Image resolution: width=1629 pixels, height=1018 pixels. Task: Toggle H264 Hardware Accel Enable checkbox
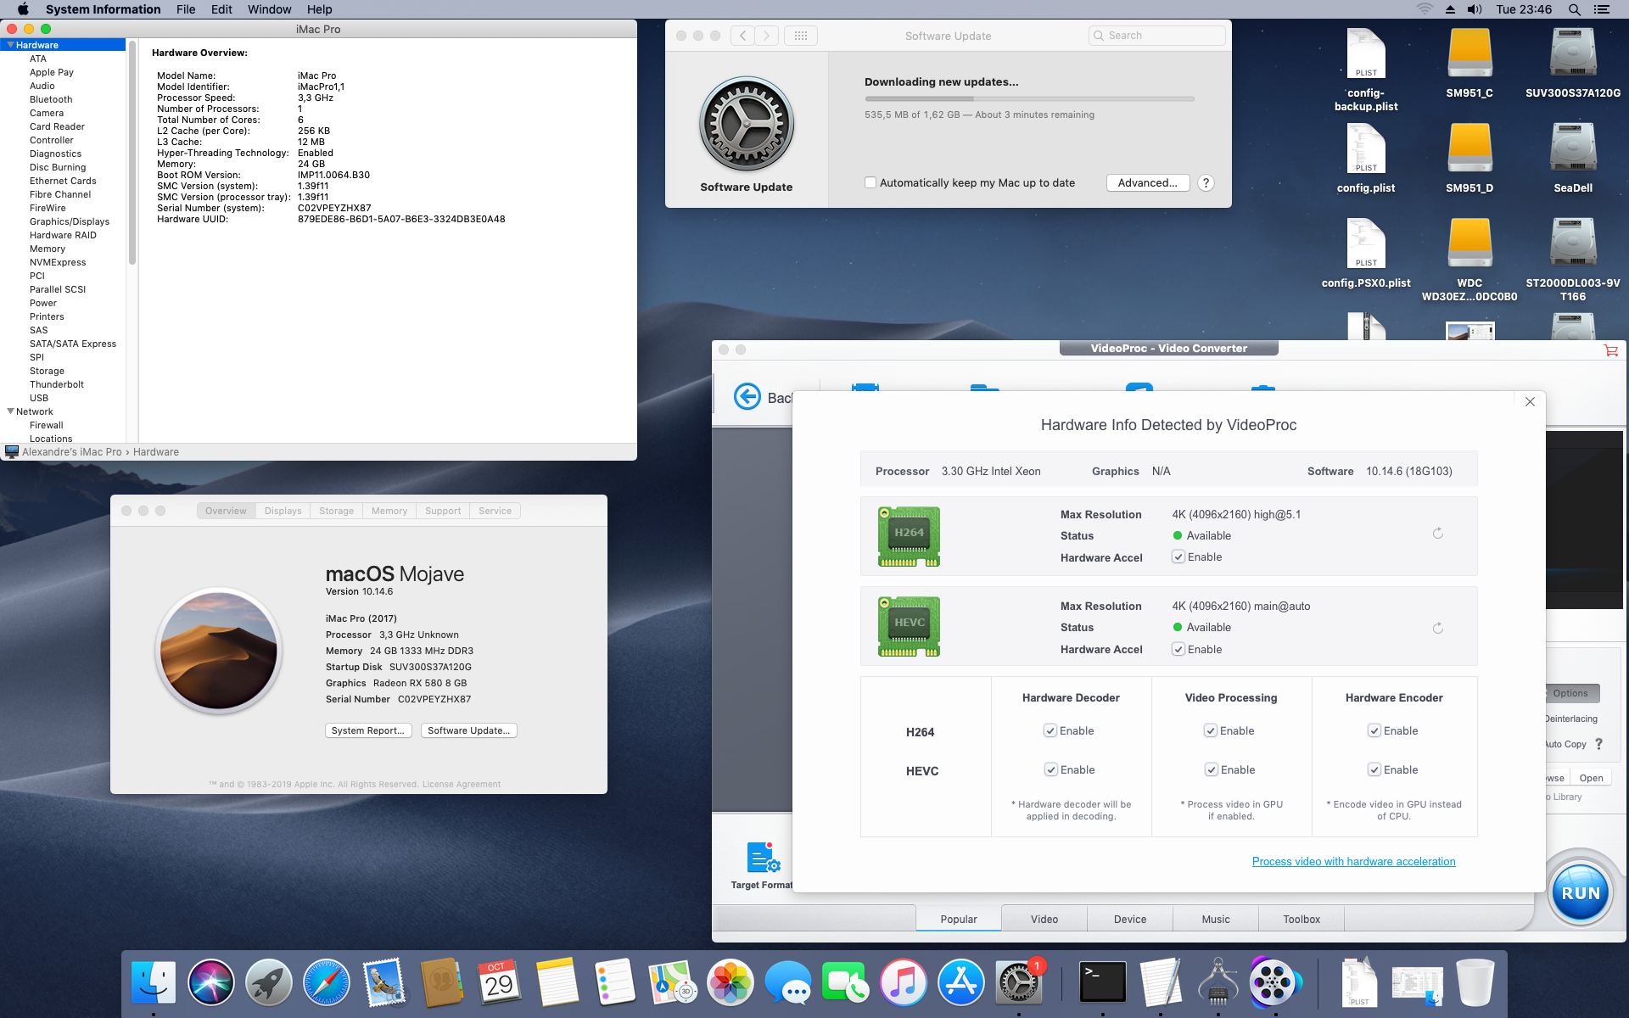tap(1178, 557)
